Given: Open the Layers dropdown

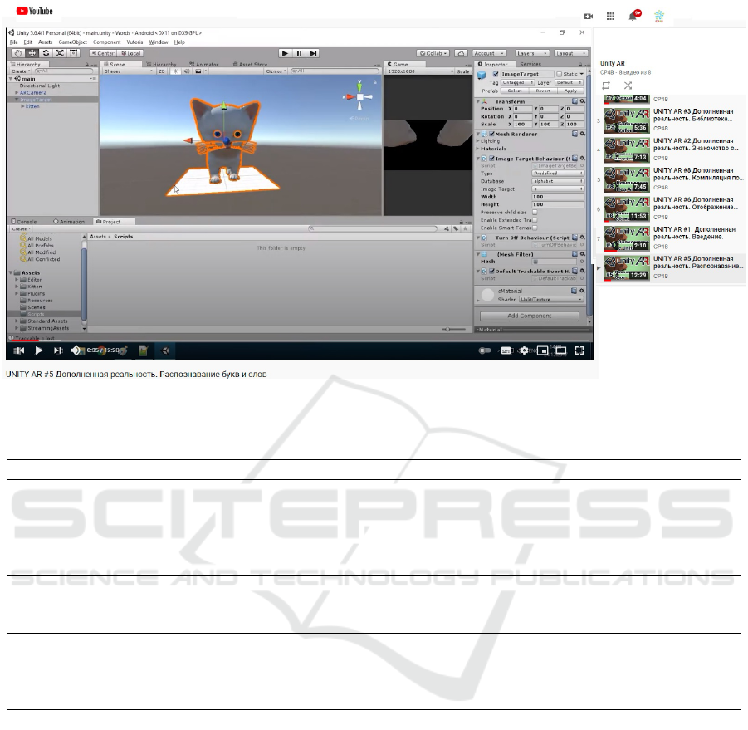Looking at the screenshot, I should point(529,53).
